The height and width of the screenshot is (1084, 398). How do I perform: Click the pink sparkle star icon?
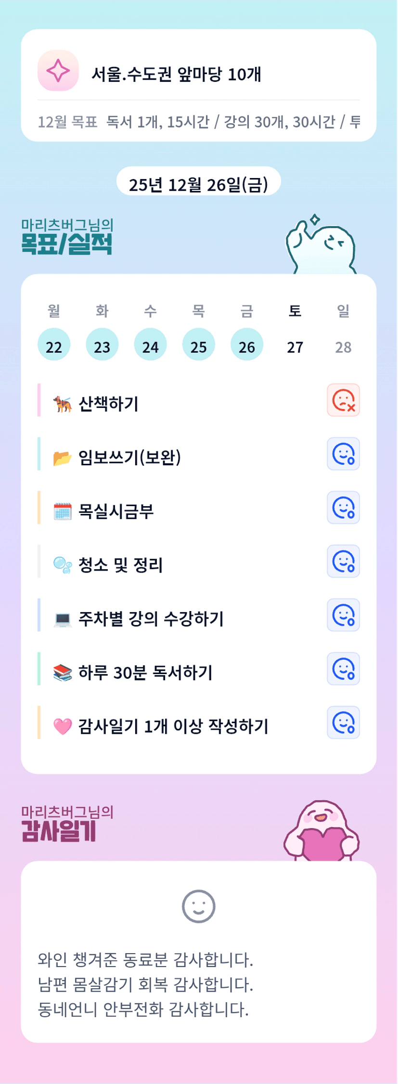58,71
